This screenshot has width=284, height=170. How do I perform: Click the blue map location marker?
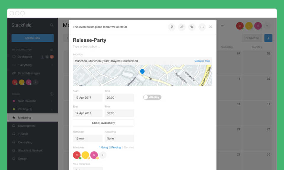pos(142,72)
